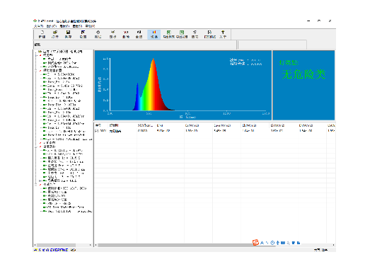Click the Save floppy disk icon
The width and height of the screenshot is (382, 269).
click(x=68, y=34)
